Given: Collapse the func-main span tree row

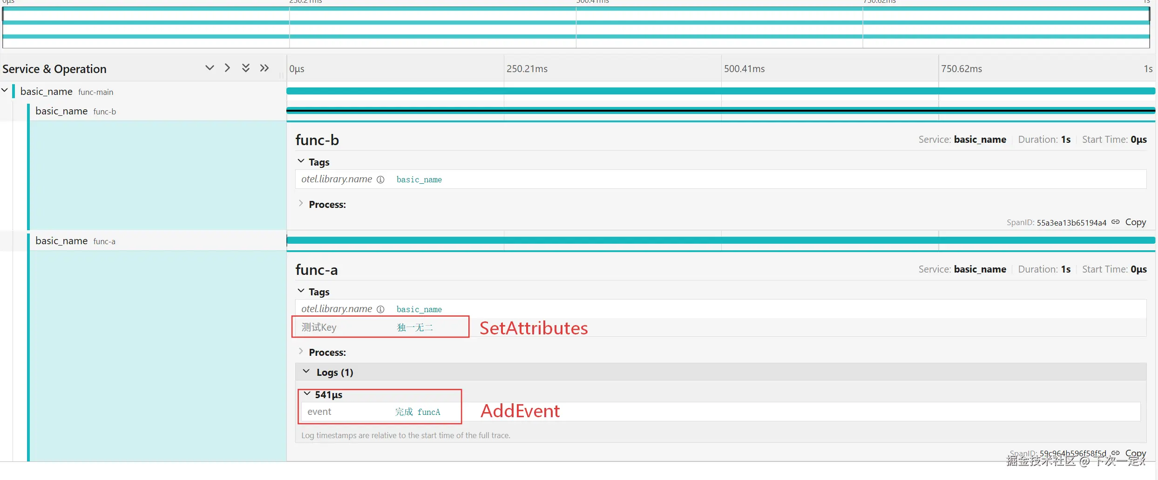Looking at the screenshot, I should (5, 90).
